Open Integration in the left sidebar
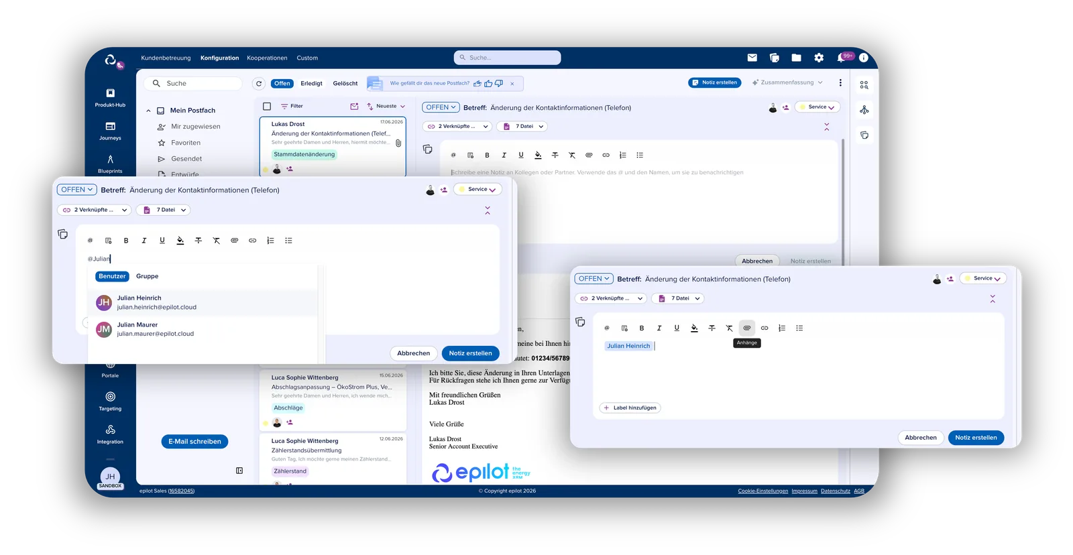Image resolution: width=1073 pixels, height=555 pixels. (x=110, y=434)
